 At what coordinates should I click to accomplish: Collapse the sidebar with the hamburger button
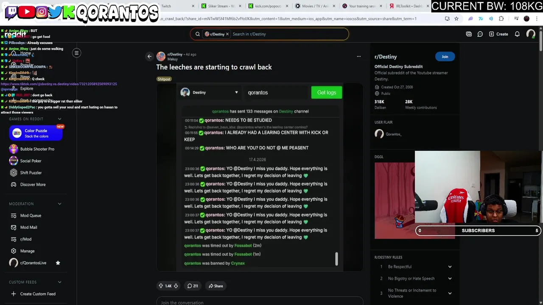[x=77, y=53]
